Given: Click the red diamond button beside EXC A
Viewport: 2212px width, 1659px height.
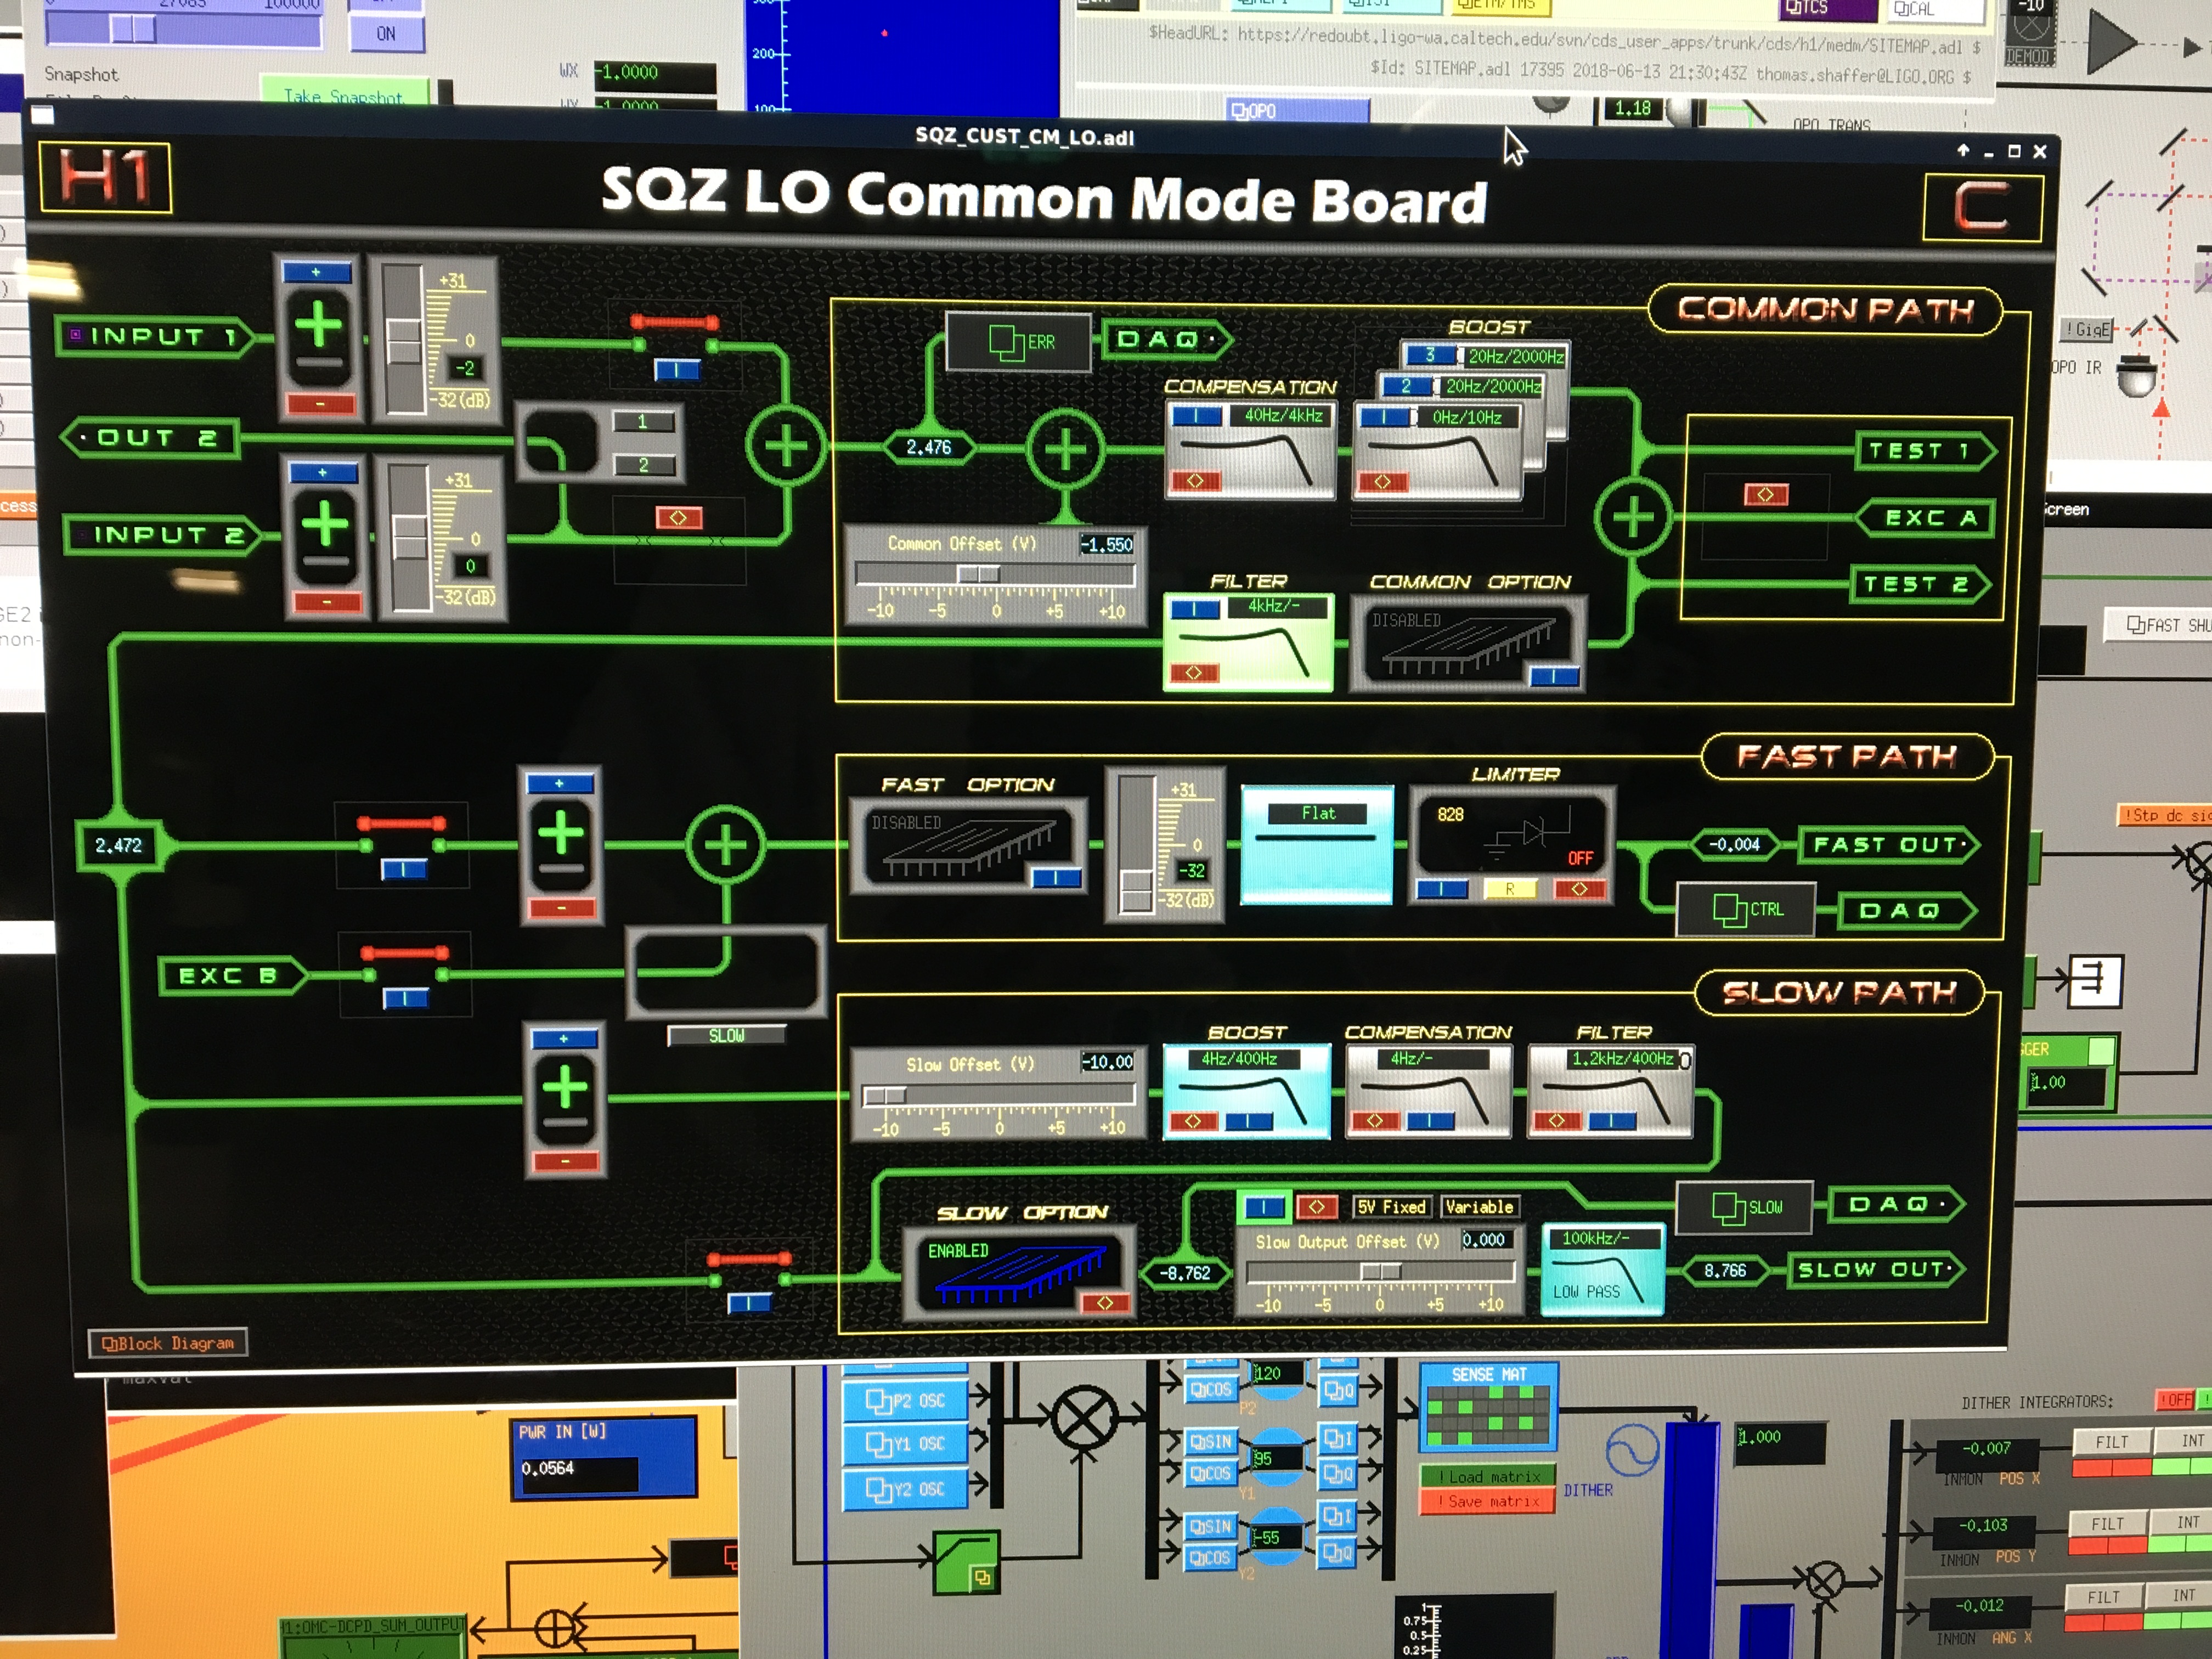Looking at the screenshot, I should pyautogui.click(x=1765, y=495).
